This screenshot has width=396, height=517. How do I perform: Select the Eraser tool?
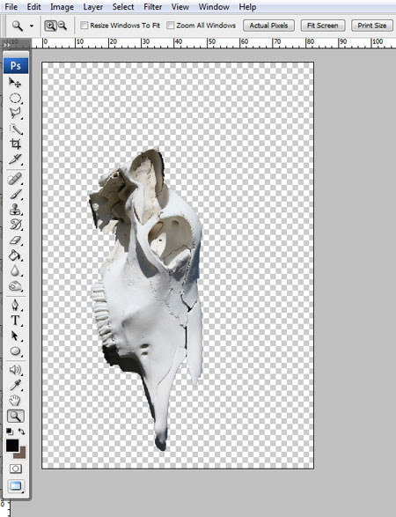point(15,240)
